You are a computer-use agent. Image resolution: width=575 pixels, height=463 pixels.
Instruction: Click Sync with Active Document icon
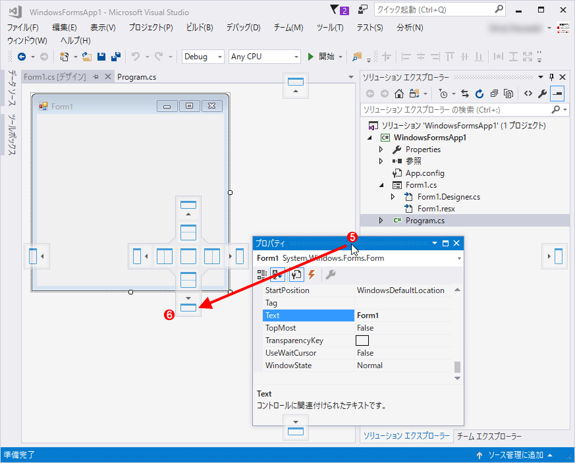click(465, 94)
